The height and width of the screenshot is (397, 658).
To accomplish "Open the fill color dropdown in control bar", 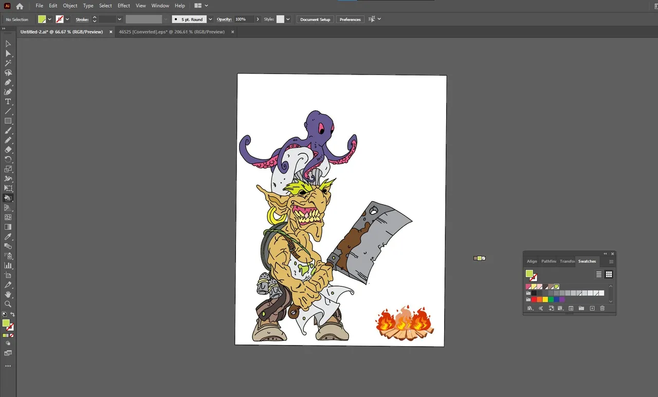I will click(x=49, y=19).
